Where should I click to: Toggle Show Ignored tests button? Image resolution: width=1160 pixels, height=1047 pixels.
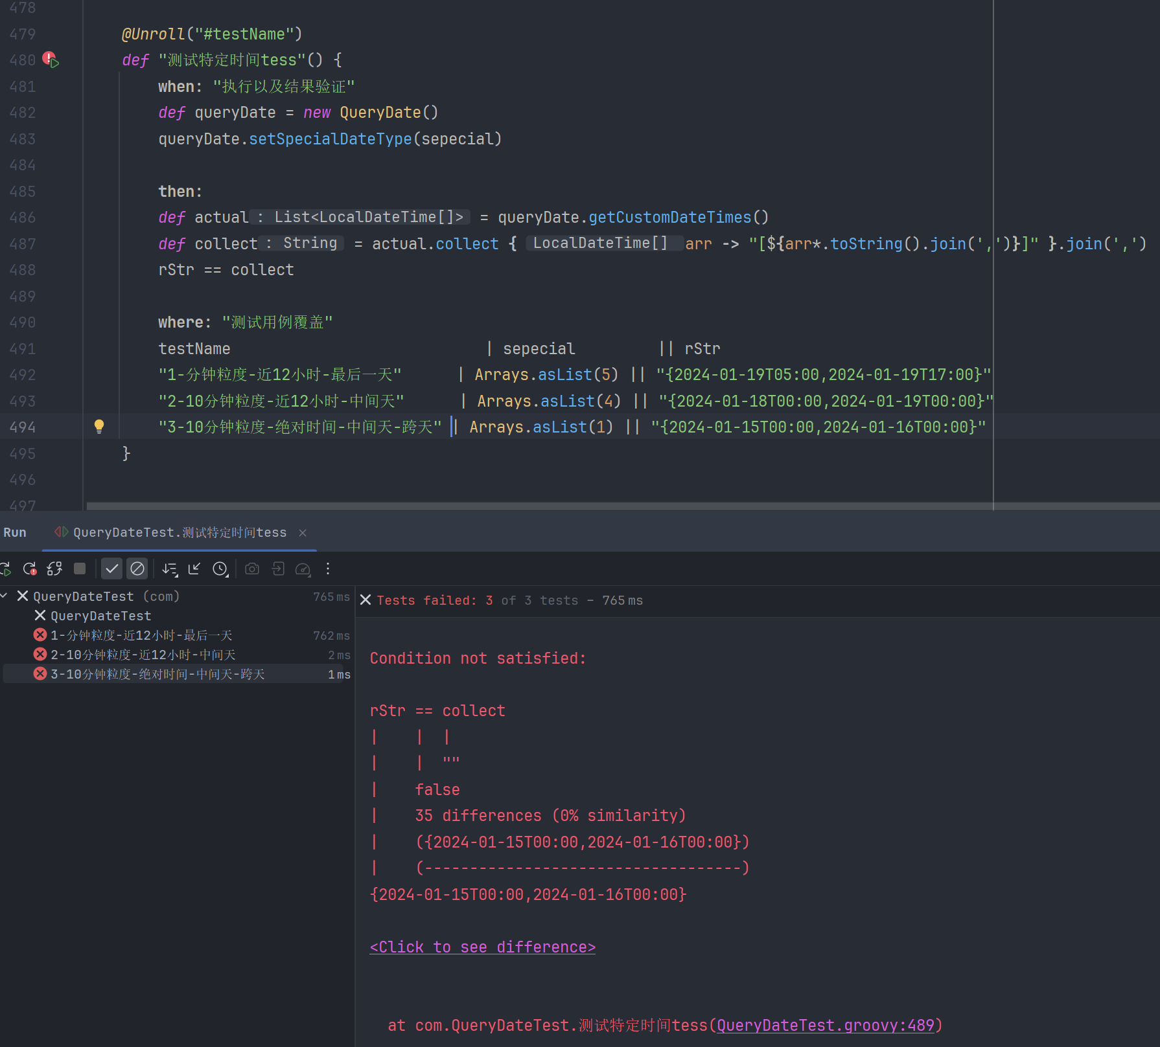(x=137, y=569)
